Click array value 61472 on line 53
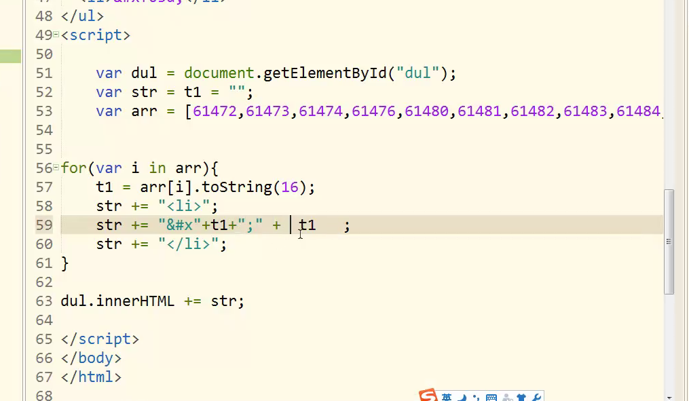Viewport: 689px width, 401px height. [x=215, y=111]
